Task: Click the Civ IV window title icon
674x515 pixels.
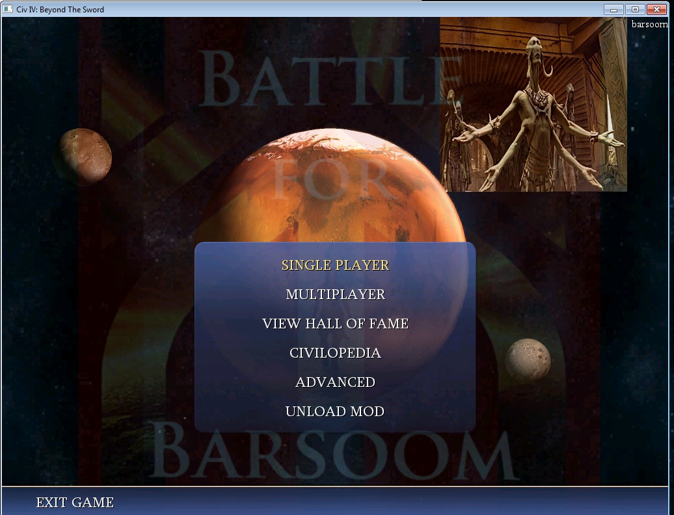Action: tap(8, 9)
